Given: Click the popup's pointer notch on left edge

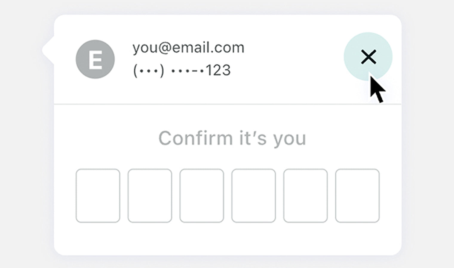Looking at the screenshot, I should pyautogui.click(x=47, y=50).
